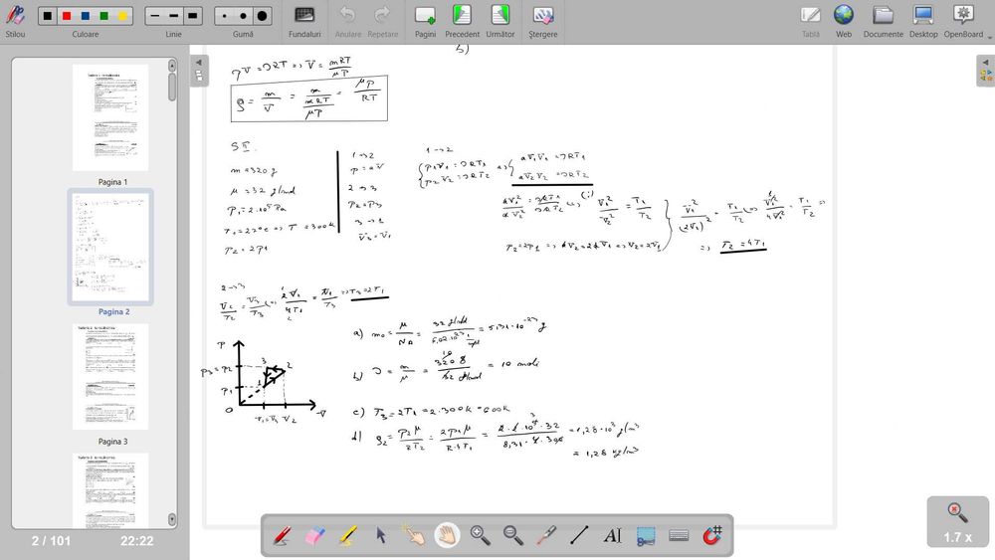Open the Documente mode
995x560 pixels.
[x=883, y=21]
